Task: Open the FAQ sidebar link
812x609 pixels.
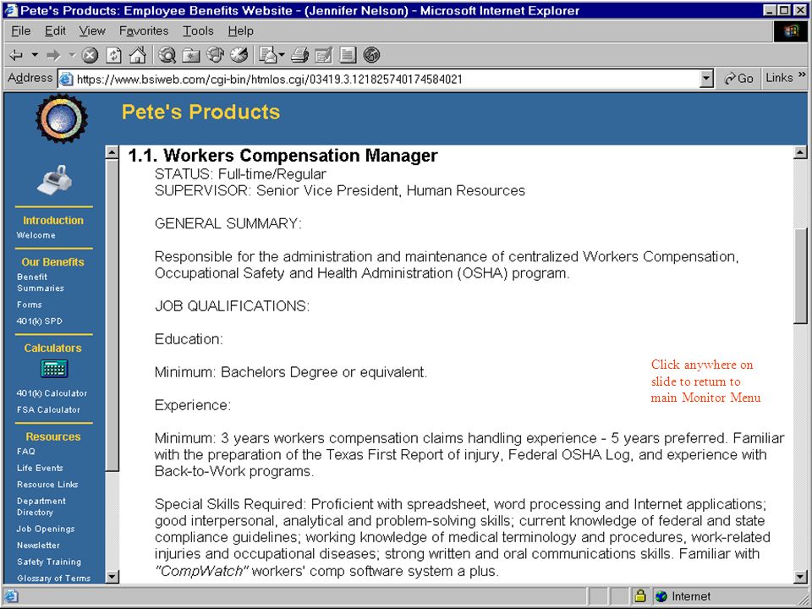Action: (26, 451)
